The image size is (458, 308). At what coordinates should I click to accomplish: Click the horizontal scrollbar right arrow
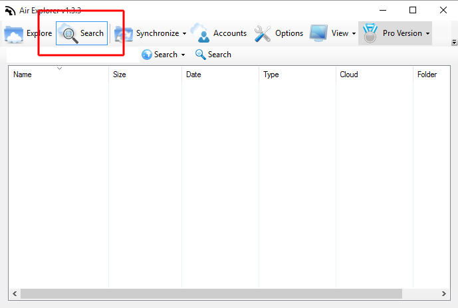click(x=444, y=293)
